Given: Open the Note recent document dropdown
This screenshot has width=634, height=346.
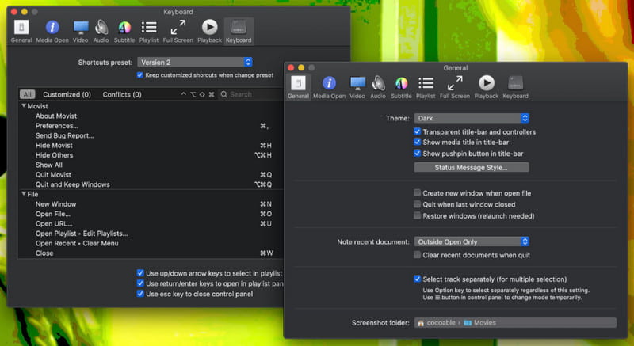Looking at the screenshot, I should (x=471, y=241).
